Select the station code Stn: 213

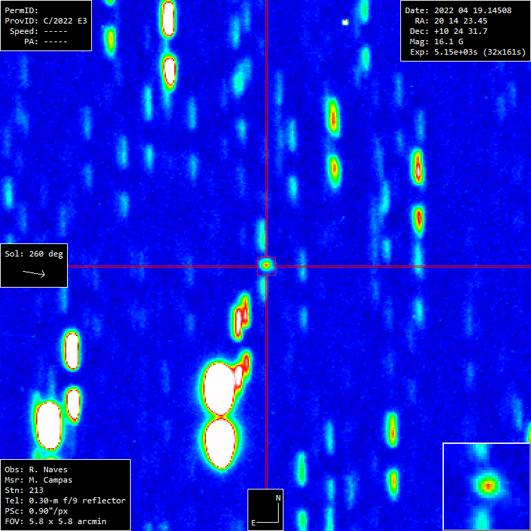point(24,490)
